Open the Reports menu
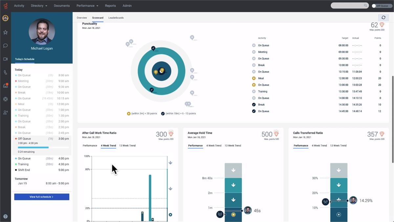 (110, 6)
